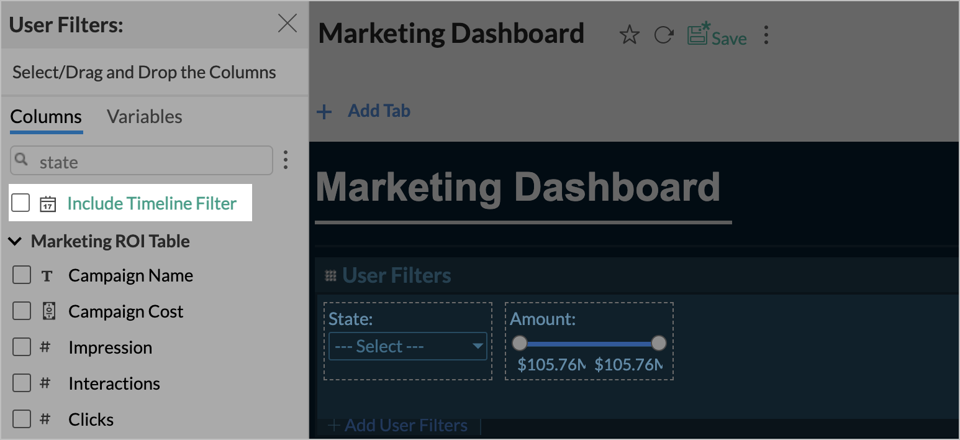Viewport: 960px width, 440px height.
Task: Close the User Filters panel
Action: pyautogui.click(x=288, y=24)
